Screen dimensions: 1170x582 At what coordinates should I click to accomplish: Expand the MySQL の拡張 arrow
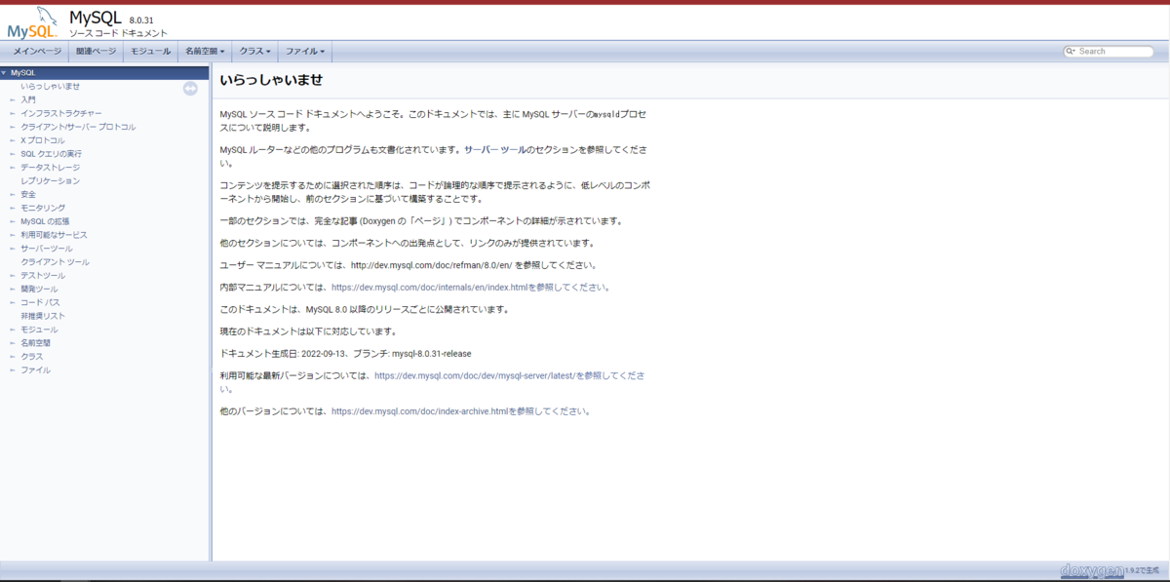click(x=13, y=221)
